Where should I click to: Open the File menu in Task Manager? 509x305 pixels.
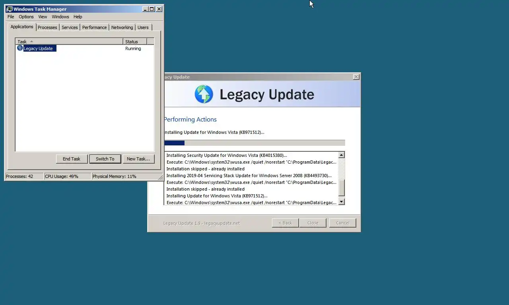tap(11, 17)
